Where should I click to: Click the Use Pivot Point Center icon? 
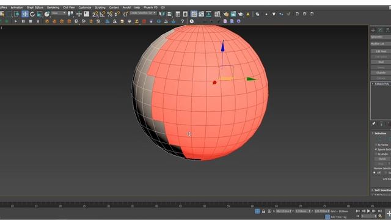71,14
